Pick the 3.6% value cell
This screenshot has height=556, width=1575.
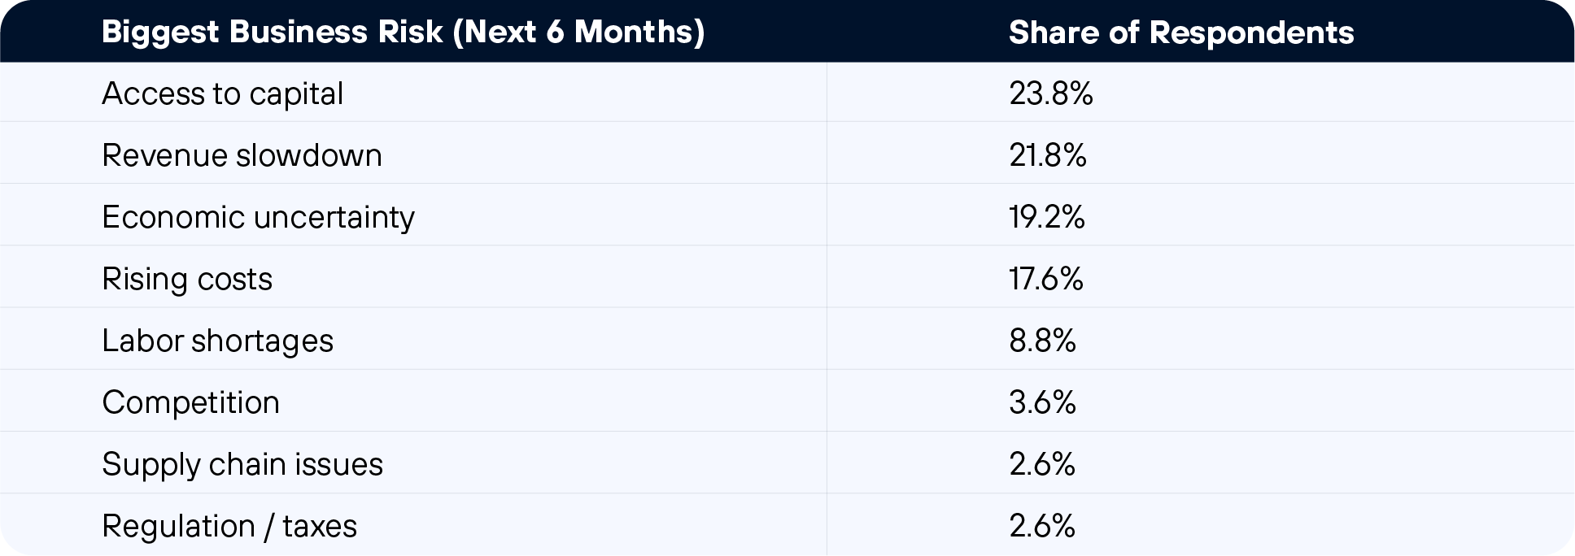[1042, 402]
